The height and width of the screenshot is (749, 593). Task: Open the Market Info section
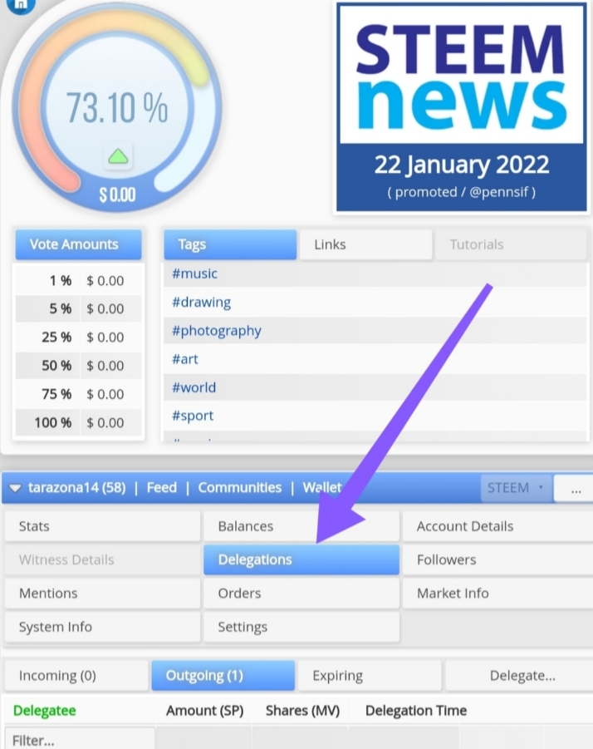pos(498,594)
